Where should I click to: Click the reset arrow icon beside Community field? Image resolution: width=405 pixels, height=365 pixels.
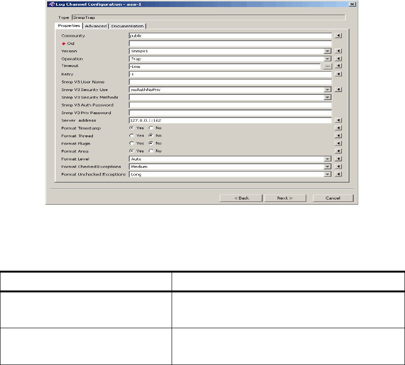coord(338,35)
